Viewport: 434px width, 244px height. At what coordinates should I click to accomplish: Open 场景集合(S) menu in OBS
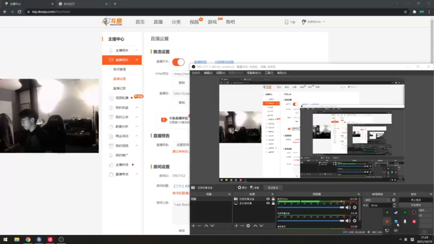[x=254, y=73]
